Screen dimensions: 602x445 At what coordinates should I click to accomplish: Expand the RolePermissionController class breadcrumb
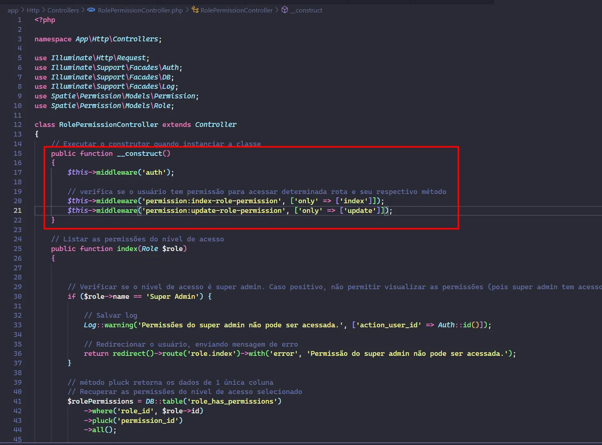[x=237, y=10]
